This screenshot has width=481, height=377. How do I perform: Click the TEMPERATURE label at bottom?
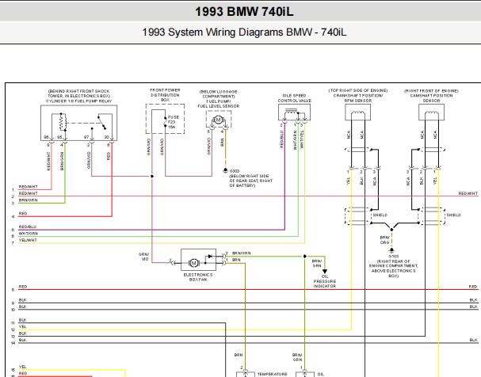272,375
